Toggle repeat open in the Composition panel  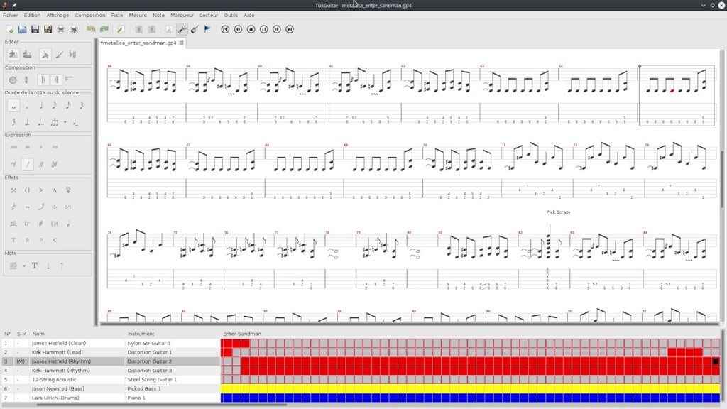pos(43,80)
